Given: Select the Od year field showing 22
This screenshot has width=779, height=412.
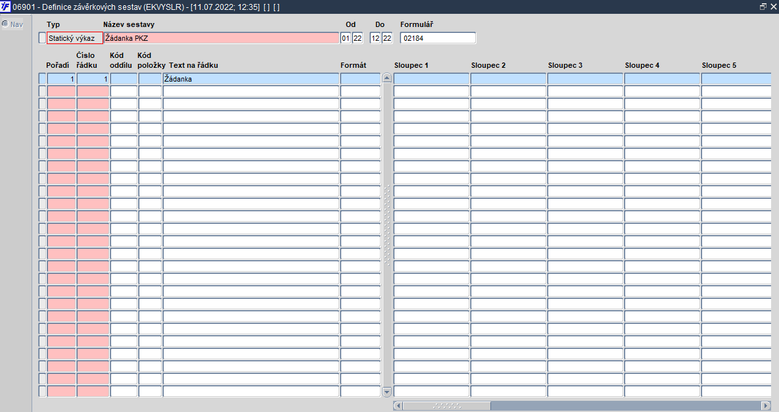Looking at the screenshot, I should 357,38.
